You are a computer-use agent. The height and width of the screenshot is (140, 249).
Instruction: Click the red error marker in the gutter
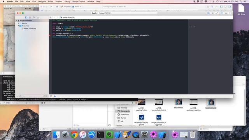(x=50, y=35)
